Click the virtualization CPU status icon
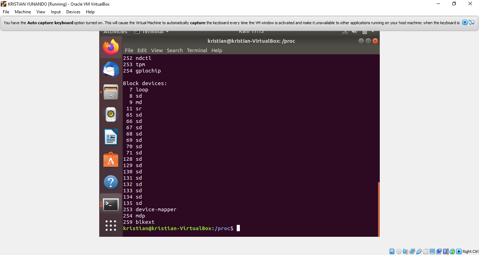 pos(446,251)
